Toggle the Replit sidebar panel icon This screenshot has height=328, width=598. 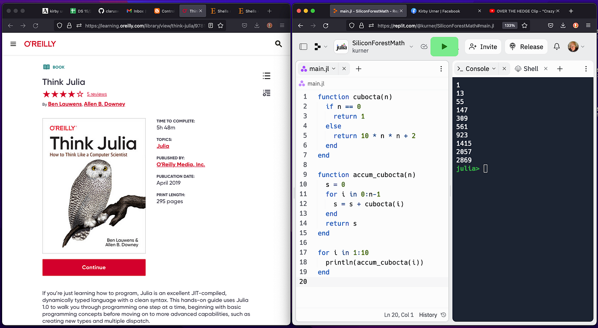303,46
